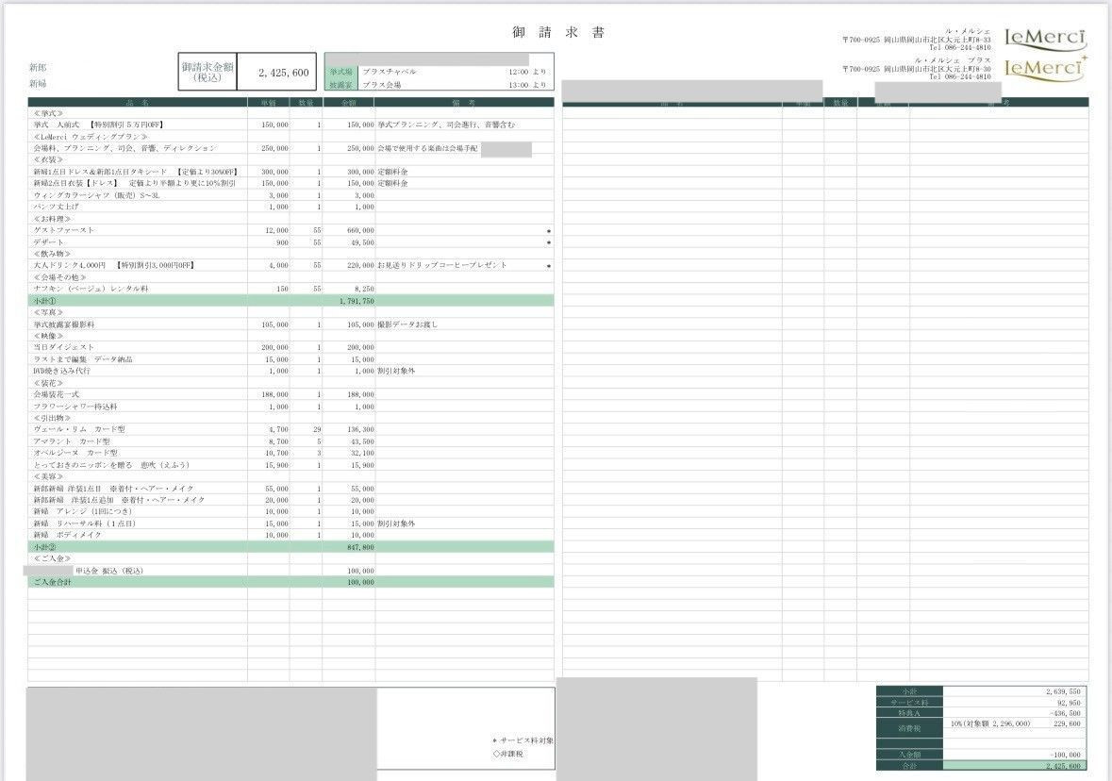
Task: Click the 御請求金額 total value 2,425,600
Action: pyautogui.click(x=284, y=73)
